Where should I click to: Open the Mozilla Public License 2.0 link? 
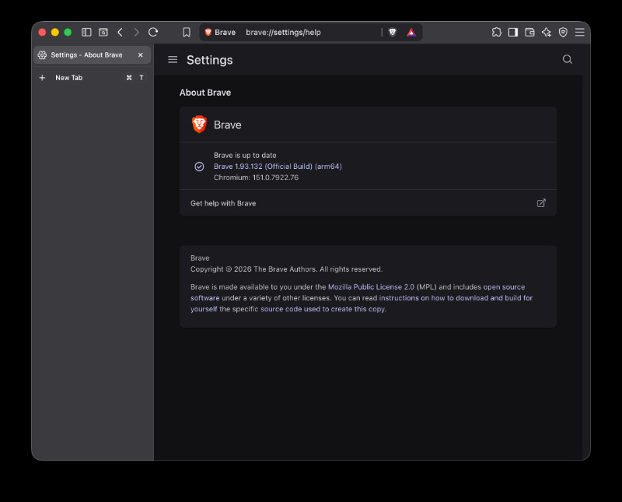tap(371, 286)
